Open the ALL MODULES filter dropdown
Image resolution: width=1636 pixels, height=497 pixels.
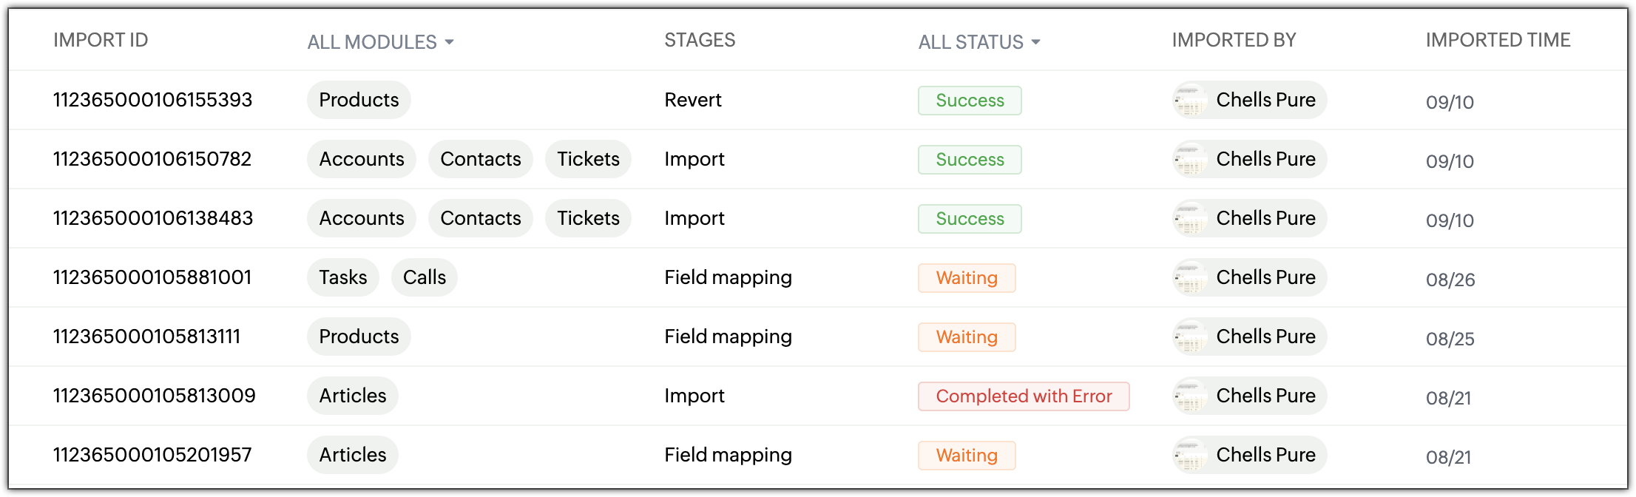379,42
